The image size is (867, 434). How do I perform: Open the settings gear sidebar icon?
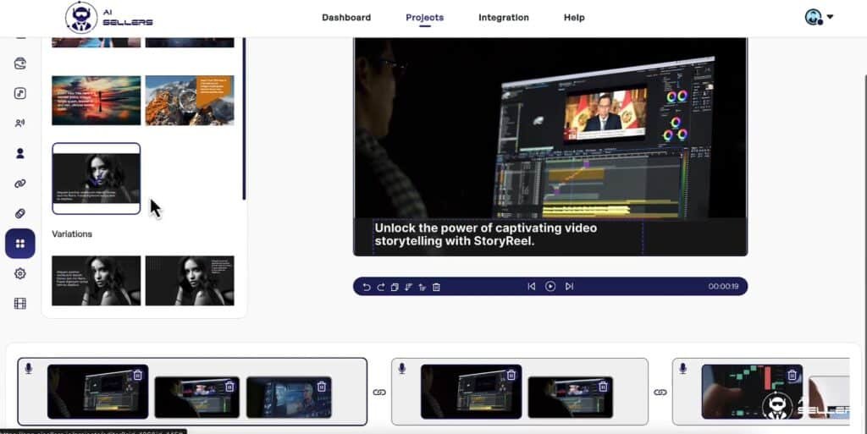click(20, 273)
